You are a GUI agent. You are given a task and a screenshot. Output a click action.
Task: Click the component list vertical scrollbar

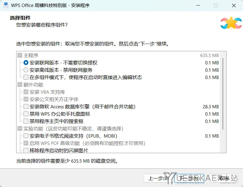pos(223,94)
